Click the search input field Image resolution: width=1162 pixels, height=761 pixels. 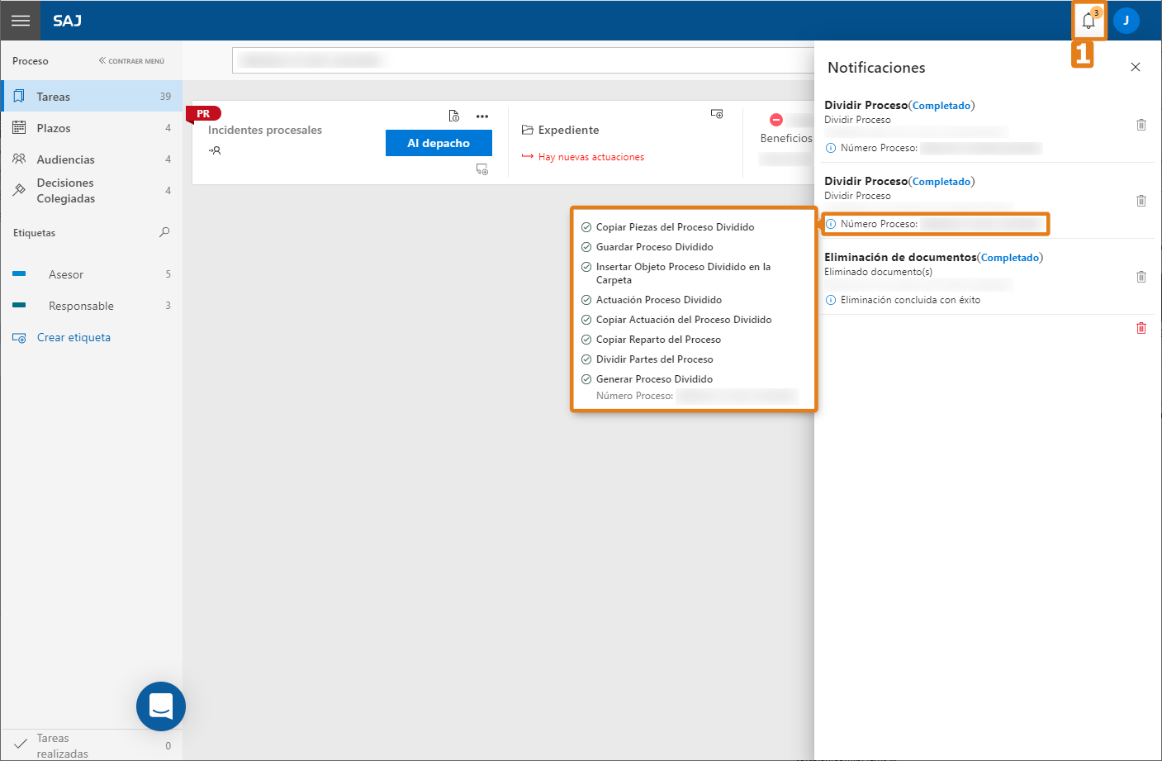click(x=523, y=60)
